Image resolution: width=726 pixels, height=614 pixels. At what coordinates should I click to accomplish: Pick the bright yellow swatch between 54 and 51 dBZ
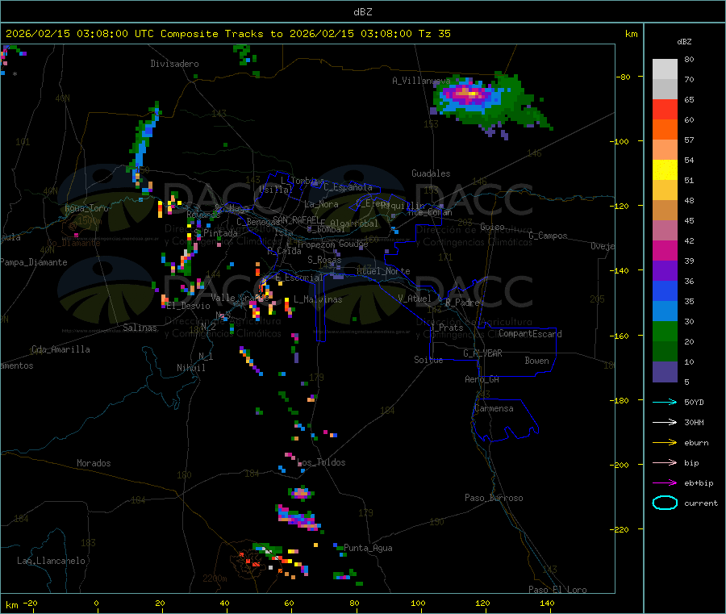pos(665,170)
